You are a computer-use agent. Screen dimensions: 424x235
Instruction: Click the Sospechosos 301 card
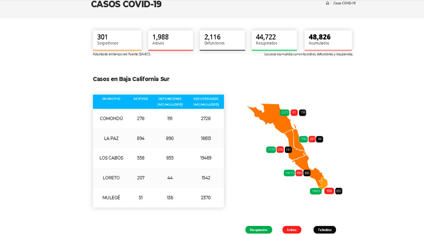click(117, 39)
